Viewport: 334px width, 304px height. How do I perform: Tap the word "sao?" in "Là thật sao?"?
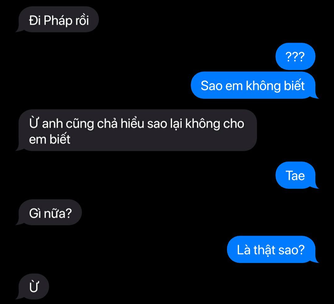(291, 250)
